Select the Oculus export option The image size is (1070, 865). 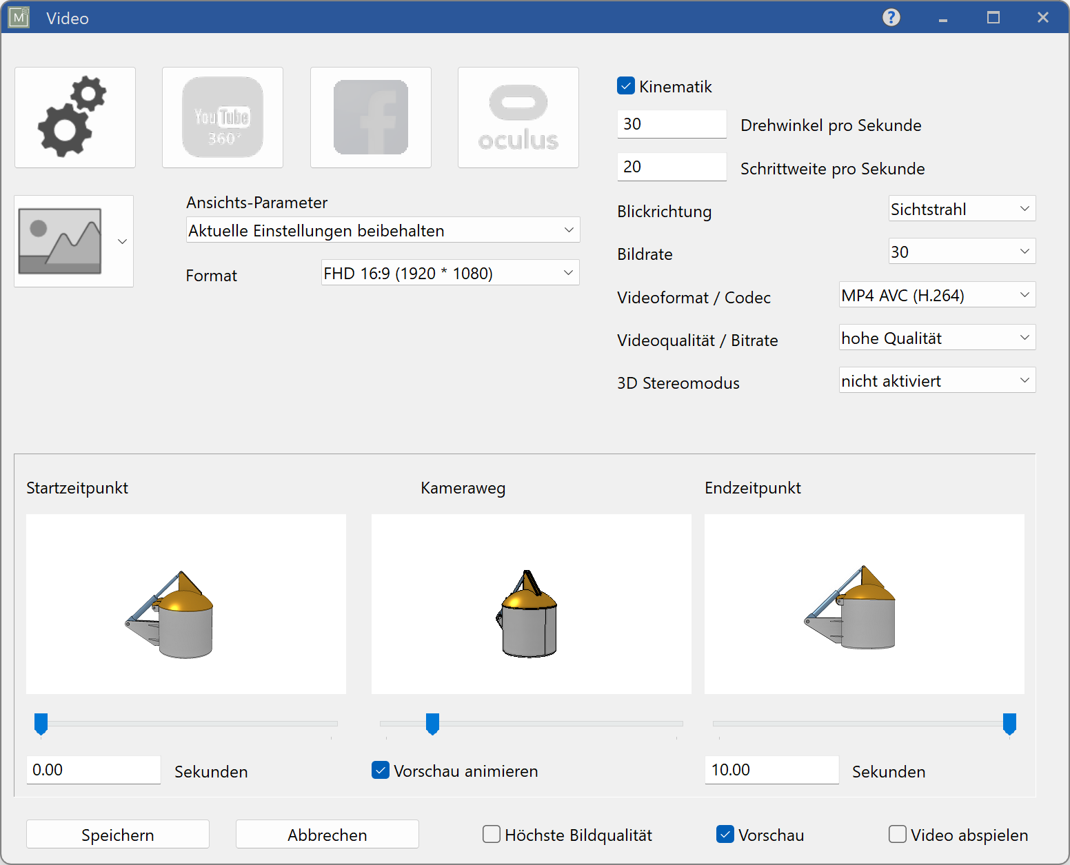tap(518, 117)
